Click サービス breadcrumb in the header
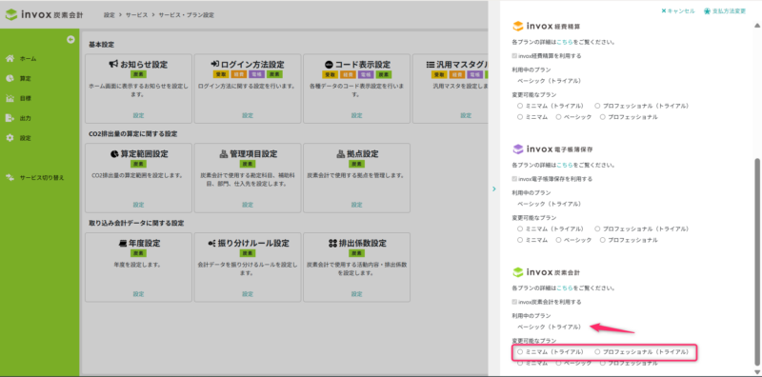Image resolution: width=762 pixels, height=377 pixels. click(136, 15)
